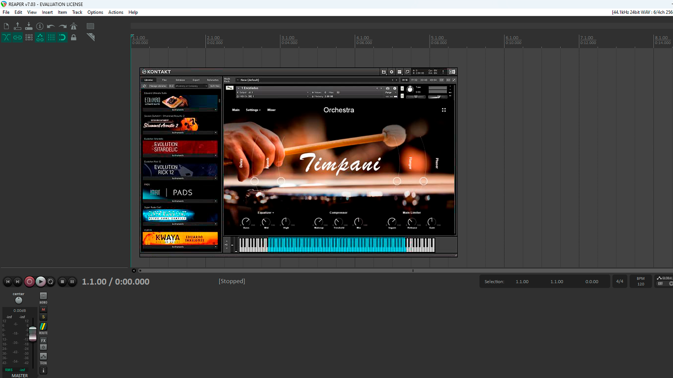Click Kontakt minimized view icon
Image resolution: width=673 pixels, height=378 pixels.
(407, 72)
